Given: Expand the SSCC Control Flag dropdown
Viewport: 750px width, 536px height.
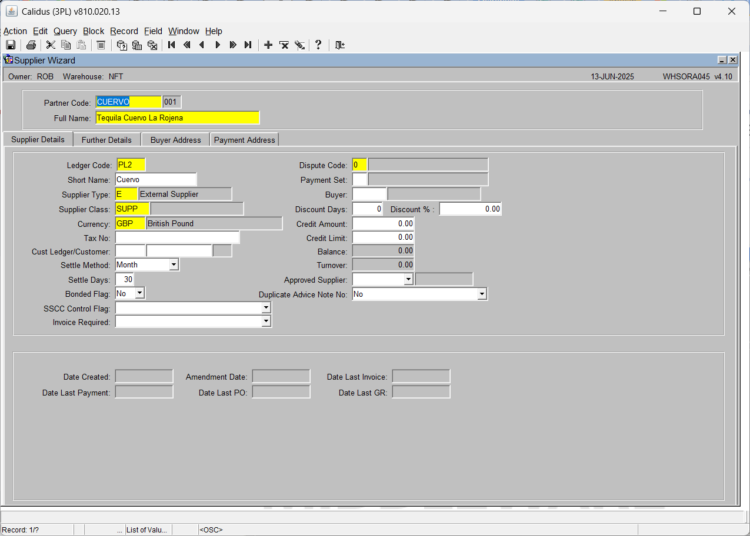Looking at the screenshot, I should (x=266, y=307).
